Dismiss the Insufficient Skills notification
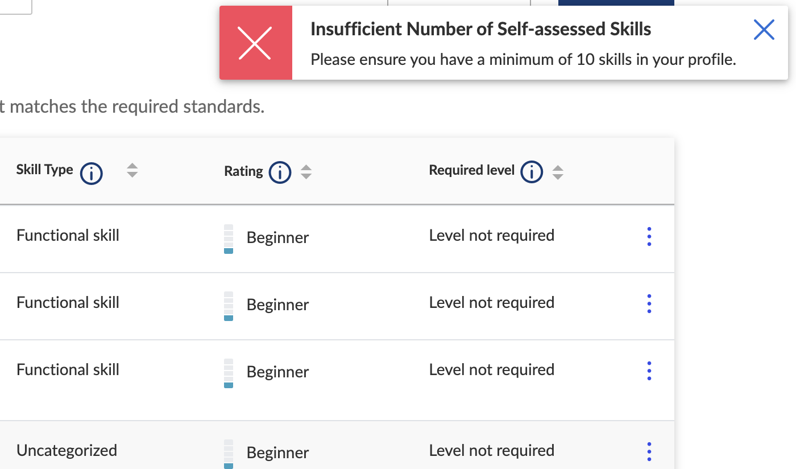796x469 pixels. tap(764, 30)
